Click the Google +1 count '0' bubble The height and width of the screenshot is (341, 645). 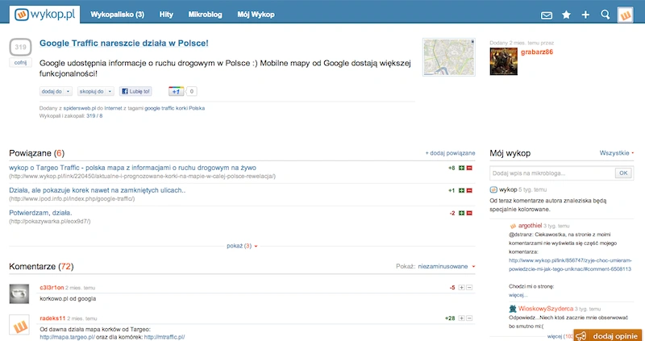[192, 91]
